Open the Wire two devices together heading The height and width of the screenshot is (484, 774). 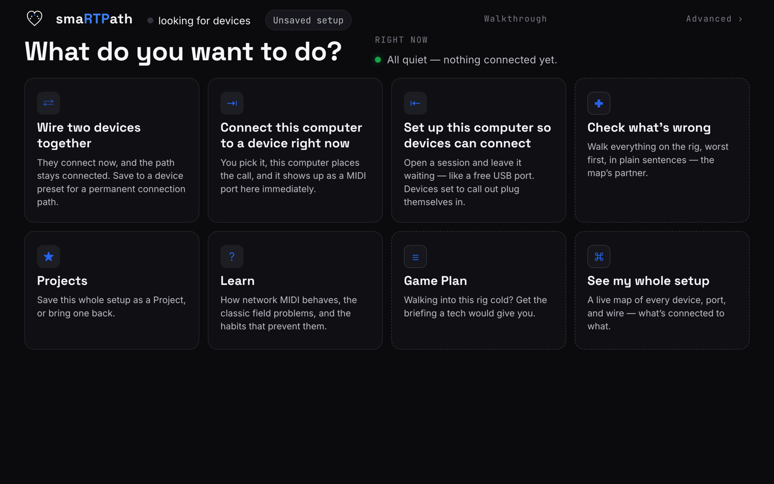click(89, 135)
